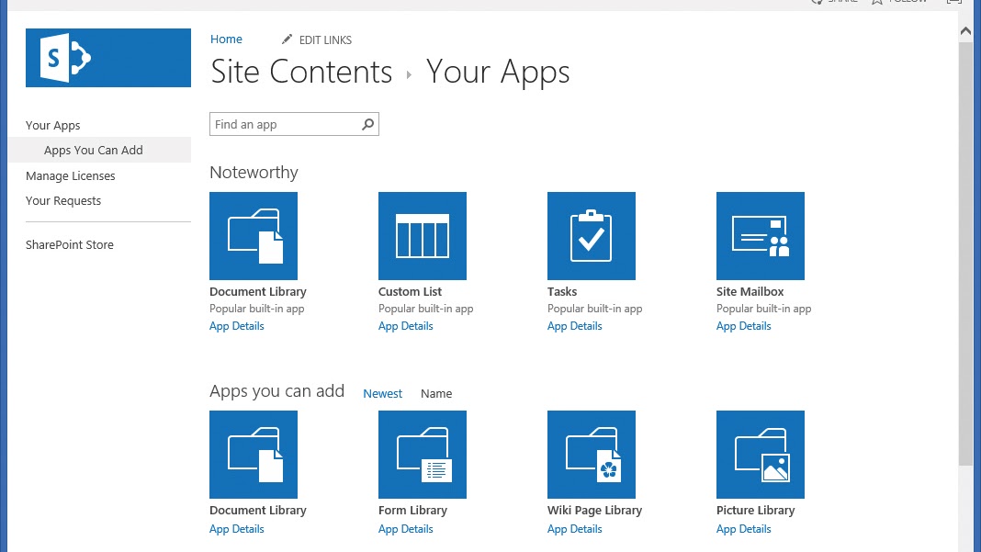Open Manage Licenses in sidebar
This screenshot has height=552, width=981.
click(x=70, y=175)
